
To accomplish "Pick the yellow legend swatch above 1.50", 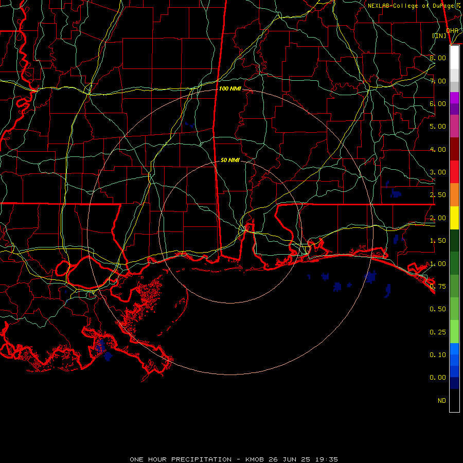I will tap(454, 218).
